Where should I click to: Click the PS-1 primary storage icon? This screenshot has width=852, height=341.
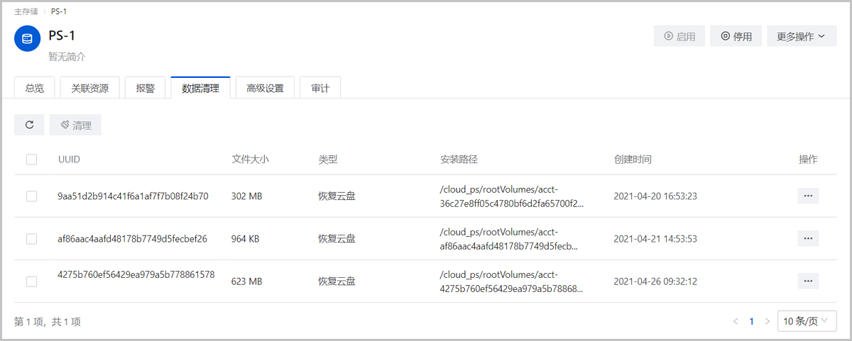click(x=28, y=38)
